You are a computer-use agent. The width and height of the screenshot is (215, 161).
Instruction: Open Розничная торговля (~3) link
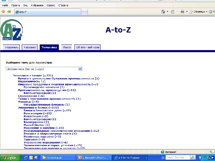click(x=42, y=137)
